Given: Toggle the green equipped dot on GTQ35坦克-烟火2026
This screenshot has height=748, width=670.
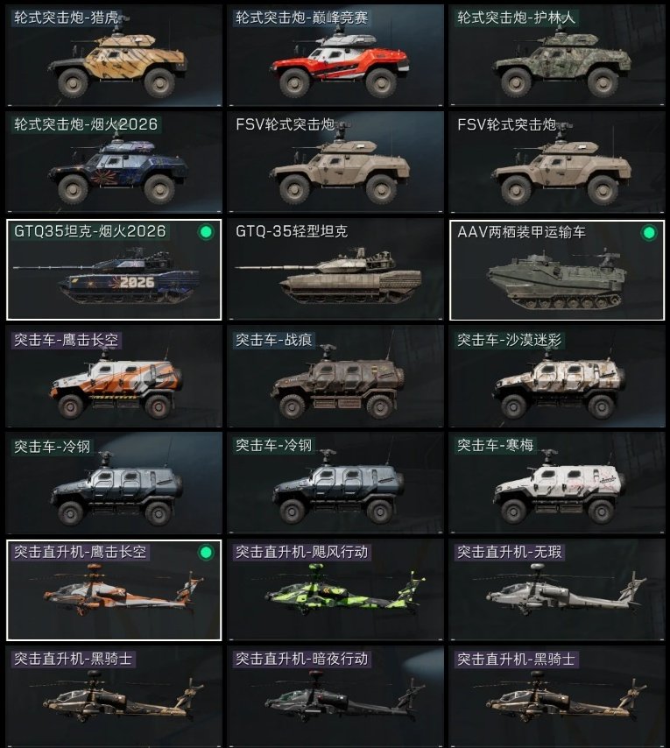Looking at the screenshot, I should (206, 232).
